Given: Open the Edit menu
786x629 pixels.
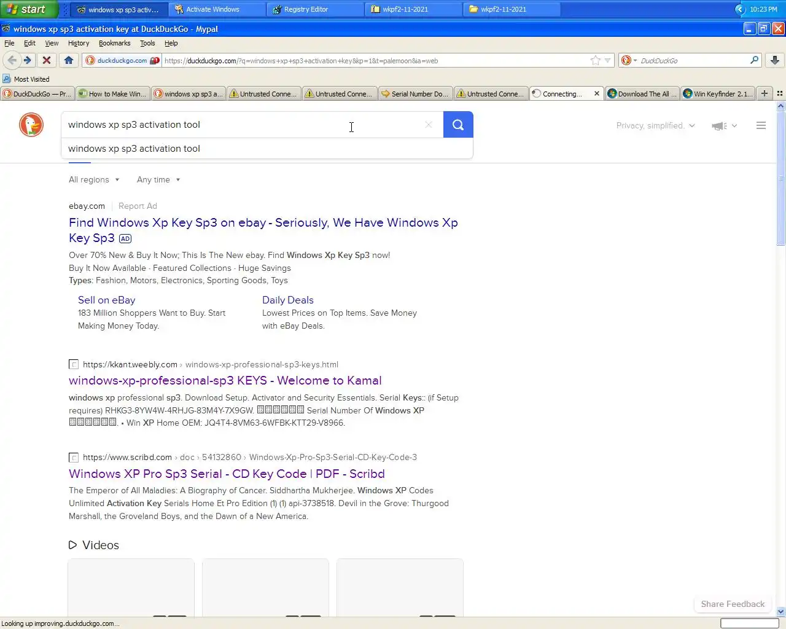Looking at the screenshot, I should coord(29,43).
